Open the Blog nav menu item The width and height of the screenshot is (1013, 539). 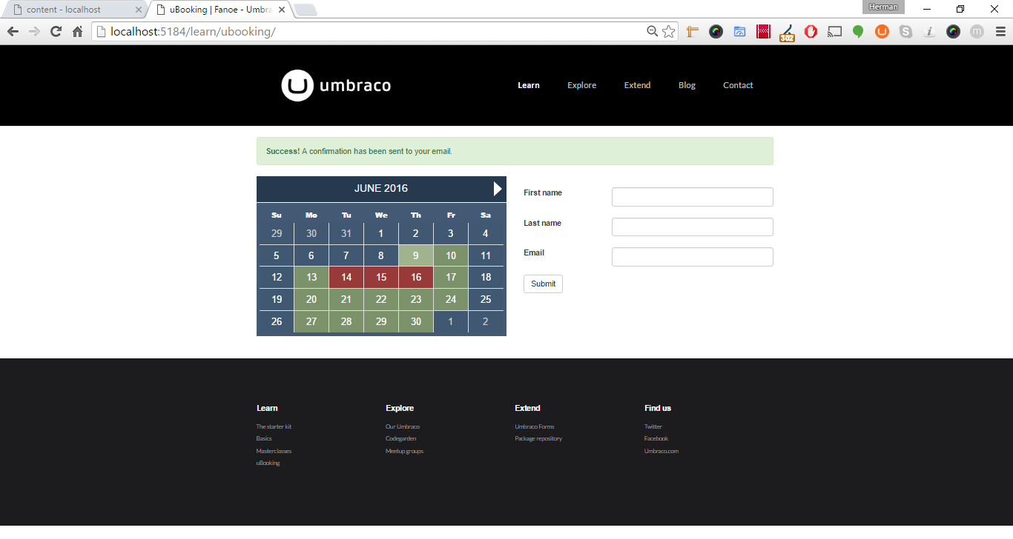pyautogui.click(x=687, y=85)
